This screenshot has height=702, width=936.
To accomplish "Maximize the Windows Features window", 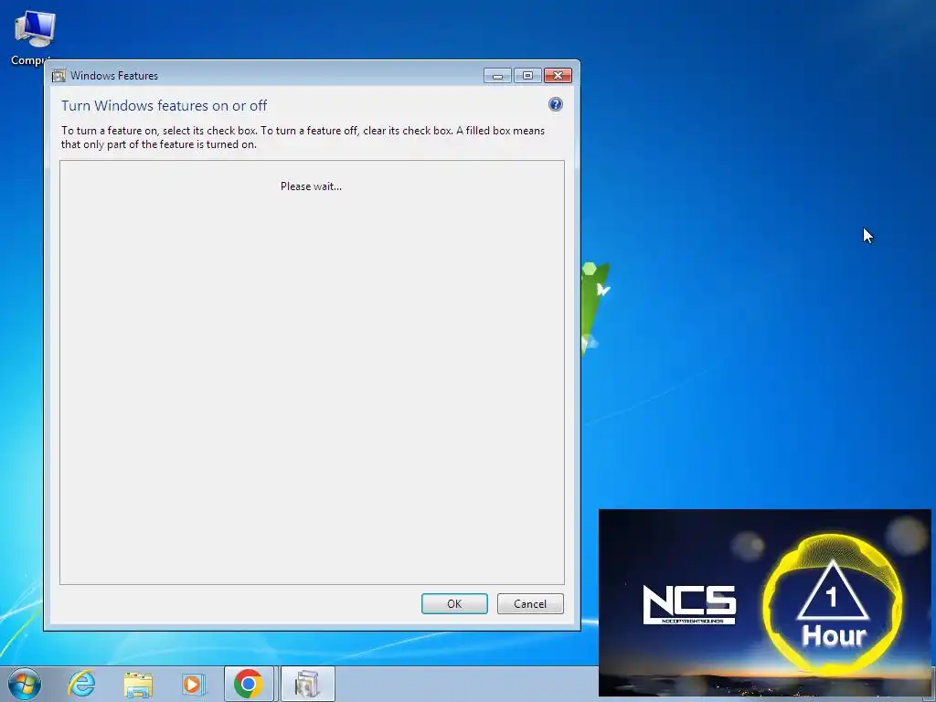I will pyautogui.click(x=527, y=76).
